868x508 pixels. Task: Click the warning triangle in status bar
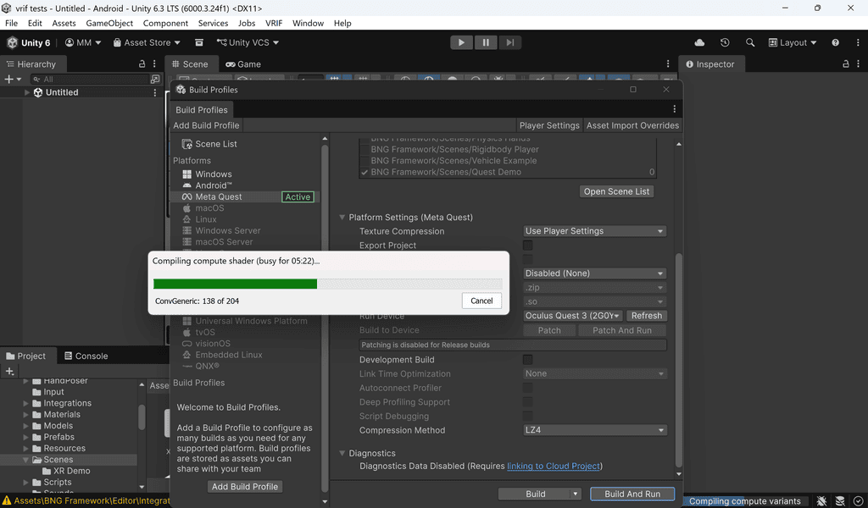7,501
